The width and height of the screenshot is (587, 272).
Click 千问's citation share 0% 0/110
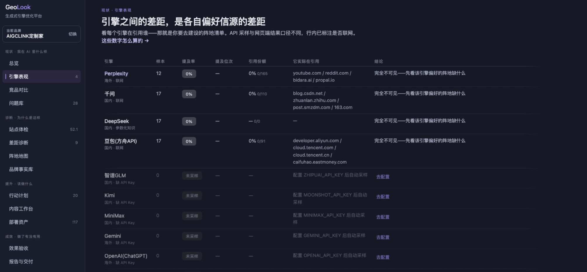(258, 94)
